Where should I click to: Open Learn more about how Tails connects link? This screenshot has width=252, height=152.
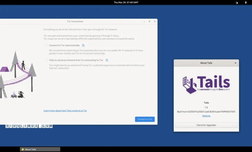(65, 111)
